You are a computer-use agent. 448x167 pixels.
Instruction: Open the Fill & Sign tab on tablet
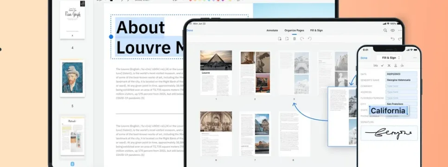316,30
